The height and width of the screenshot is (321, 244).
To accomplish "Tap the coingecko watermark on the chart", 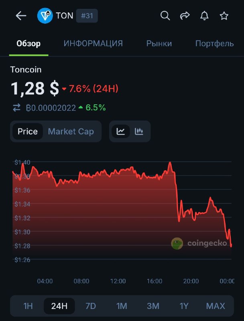I will pos(199,242).
